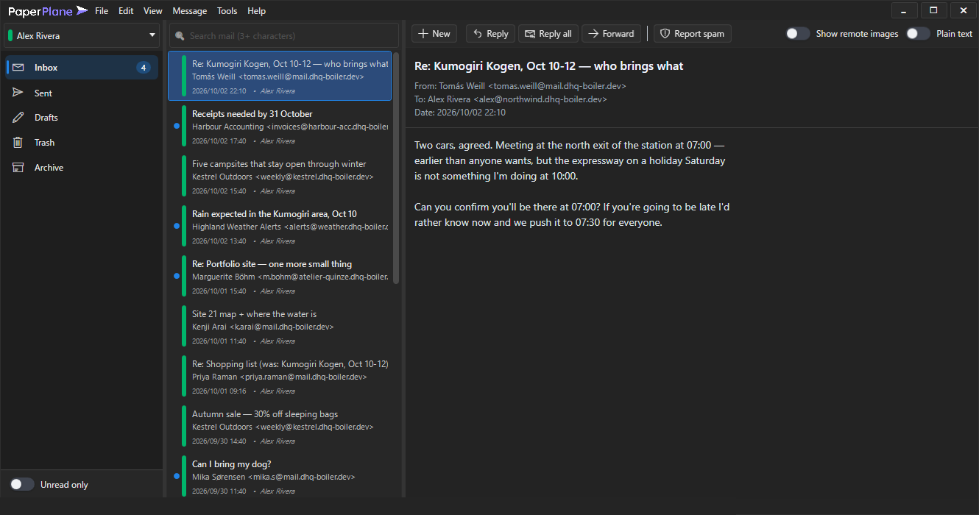Viewport: 979px width, 515px height.
Task: Click the plus icon on New
Action: point(423,34)
